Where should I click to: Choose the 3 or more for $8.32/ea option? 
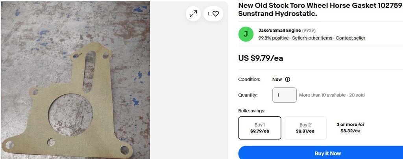(x=350, y=128)
